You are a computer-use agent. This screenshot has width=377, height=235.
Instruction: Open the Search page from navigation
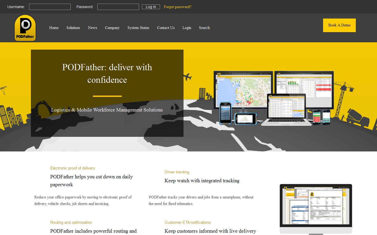pyautogui.click(x=204, y=28)
